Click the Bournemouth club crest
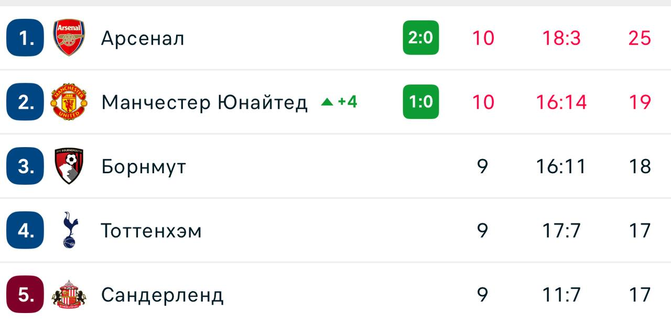Viewport: 671px width, 324px height. 69,166
